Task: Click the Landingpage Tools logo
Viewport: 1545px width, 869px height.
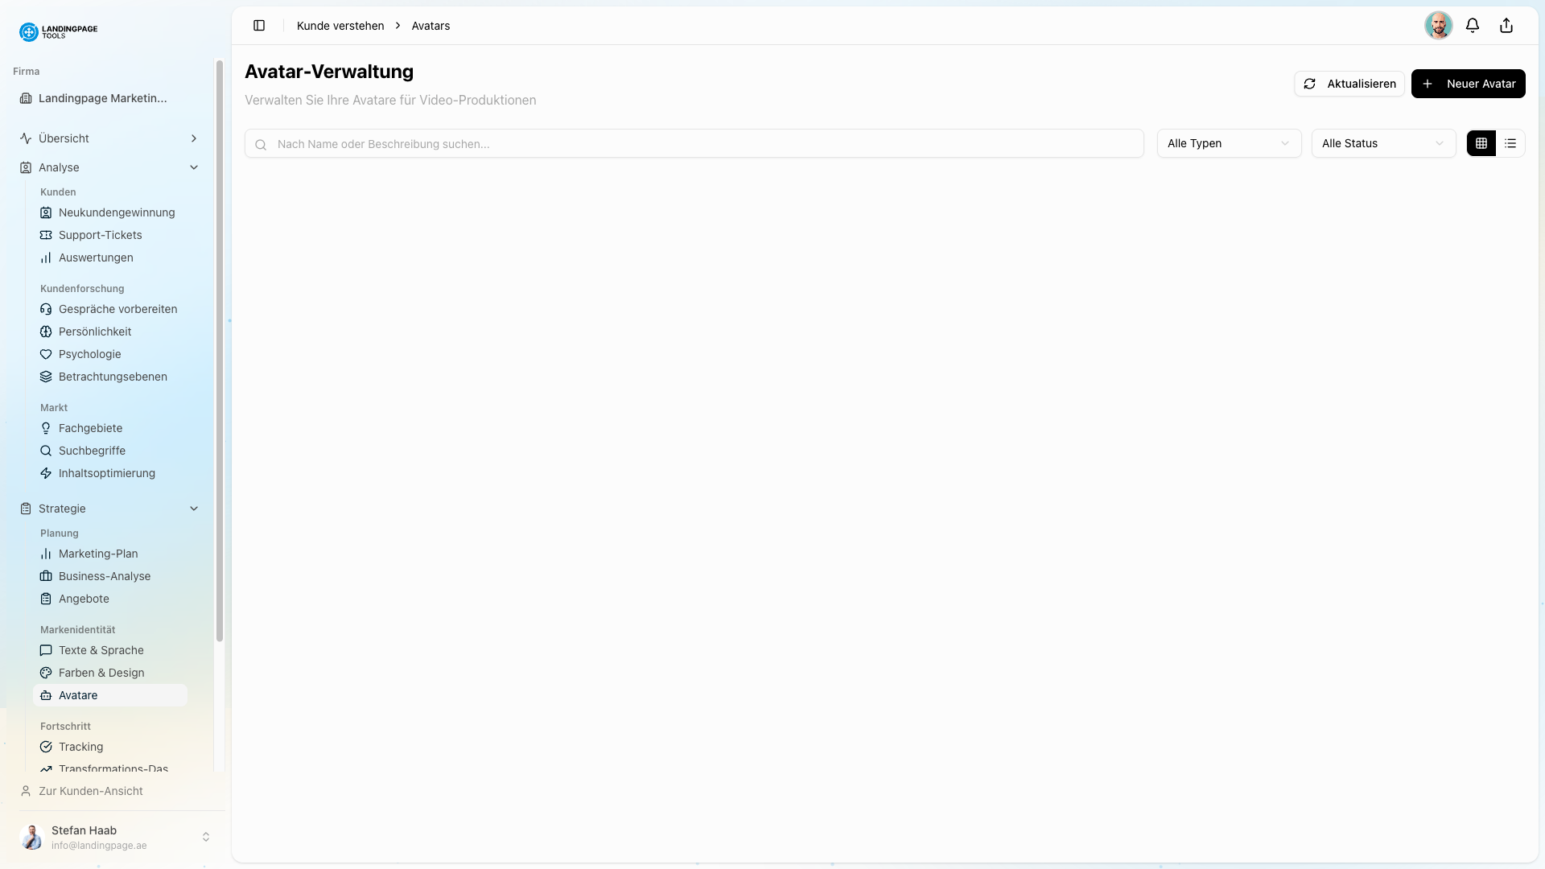Action: 58,31
